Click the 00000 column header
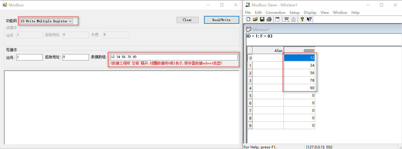Viewport: 402px width, 149px height. point(299,50)
